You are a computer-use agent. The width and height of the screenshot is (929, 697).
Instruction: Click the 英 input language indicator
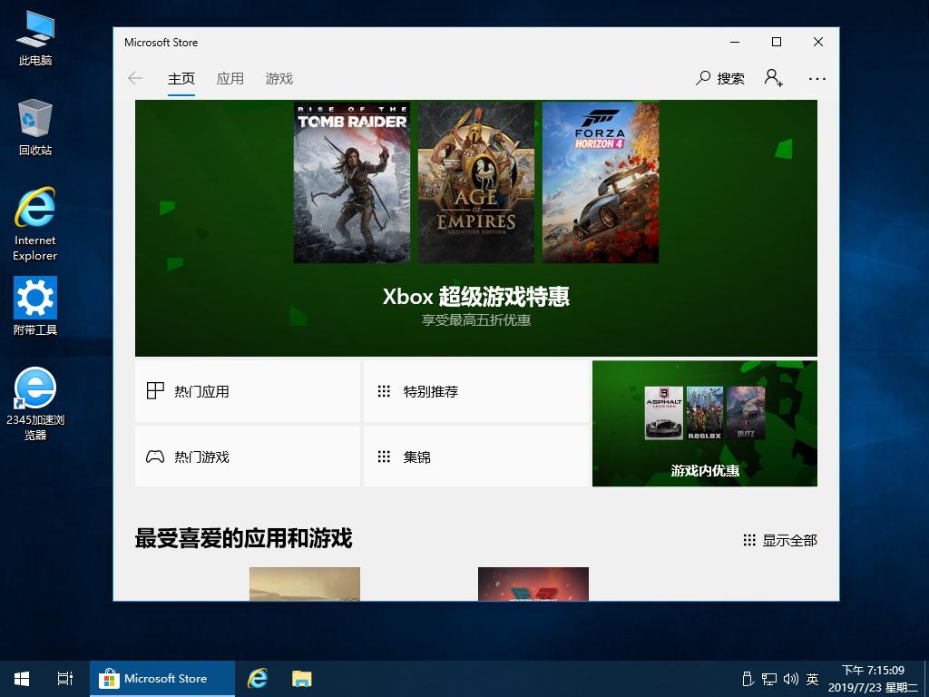click(812, 679)
